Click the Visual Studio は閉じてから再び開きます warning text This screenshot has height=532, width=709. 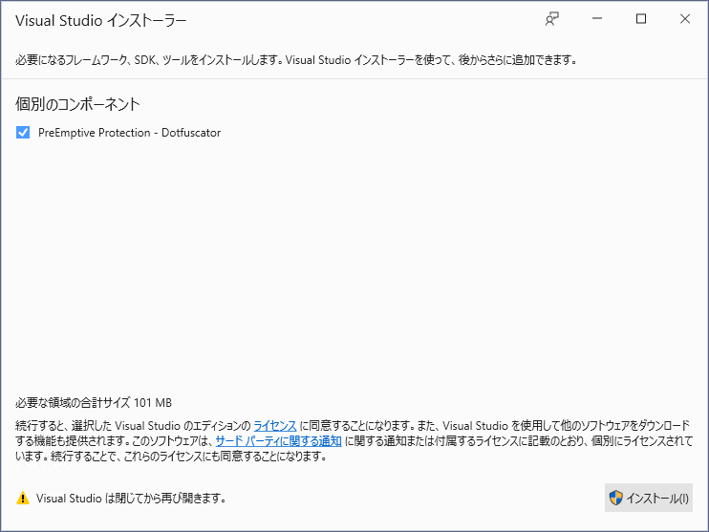click(x=131, y=499)
